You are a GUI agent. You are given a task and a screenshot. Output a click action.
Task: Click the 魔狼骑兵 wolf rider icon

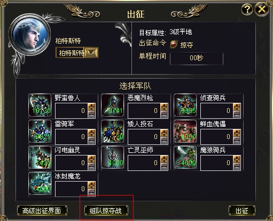pos(185,157)
